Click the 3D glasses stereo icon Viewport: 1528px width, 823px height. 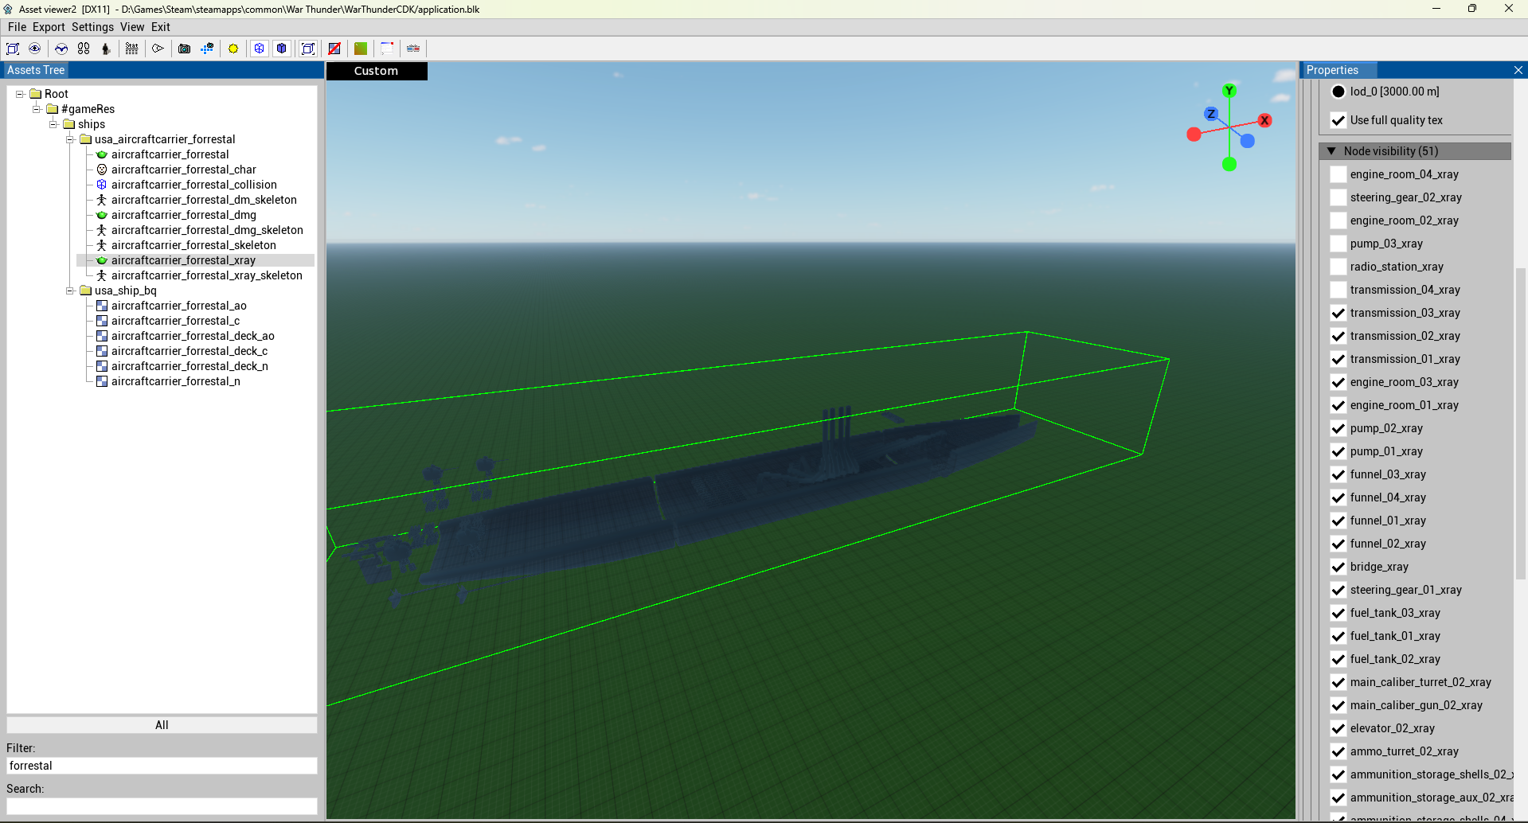[413, 49]
